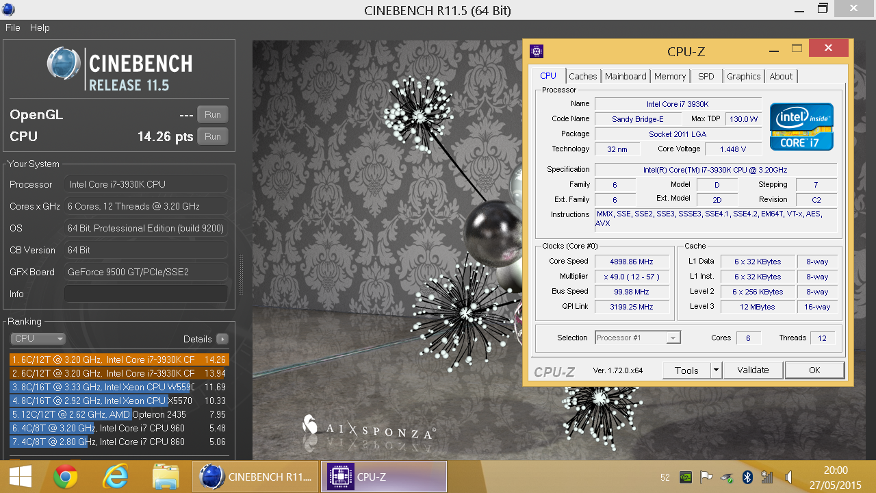
Task: Open the volume speaker tray icon
Action: point(788,477)
